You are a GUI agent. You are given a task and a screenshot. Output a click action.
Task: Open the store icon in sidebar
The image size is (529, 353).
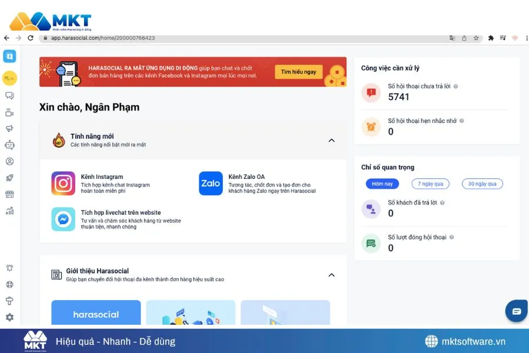[9, 194]
